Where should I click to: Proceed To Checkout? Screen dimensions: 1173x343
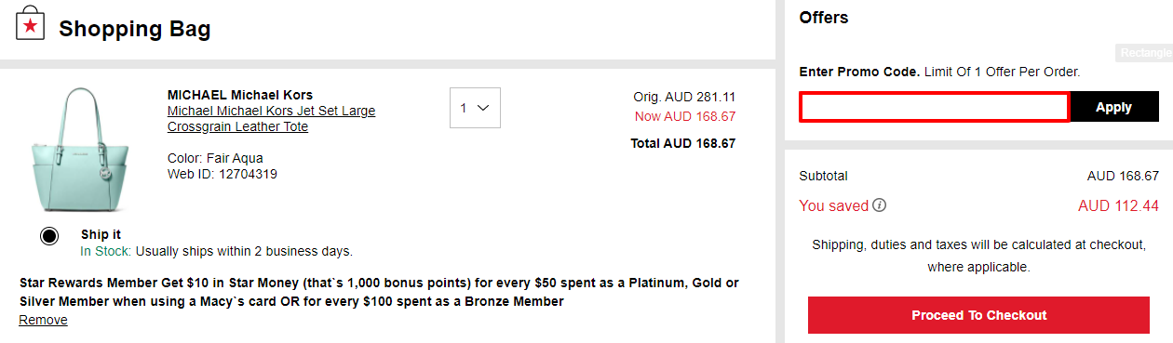click(x=979, y=315)
